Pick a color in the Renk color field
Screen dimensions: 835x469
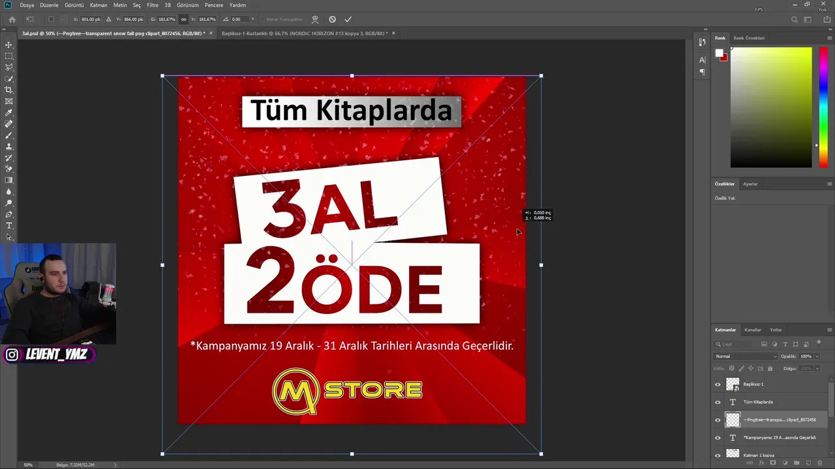[771, 107]
